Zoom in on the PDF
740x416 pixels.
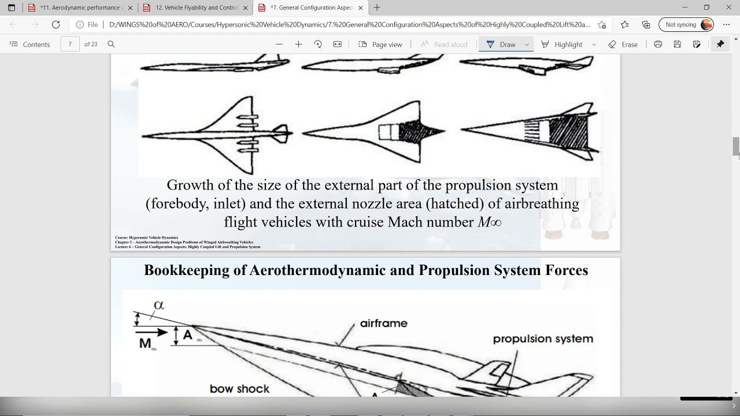[298, 44]
